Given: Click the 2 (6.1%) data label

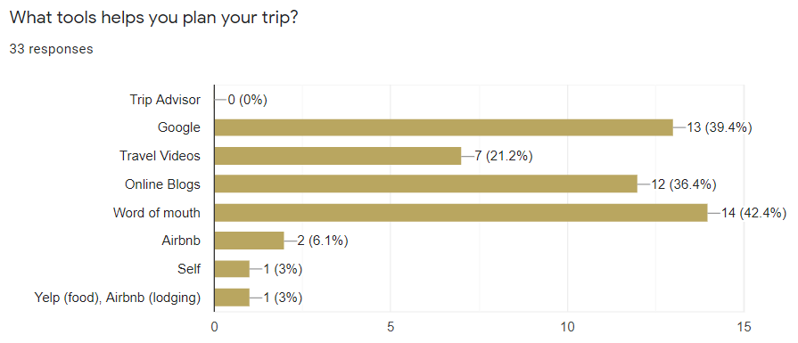Looking at the screenshot, I should pyautogui.click(x=323, y=241).
